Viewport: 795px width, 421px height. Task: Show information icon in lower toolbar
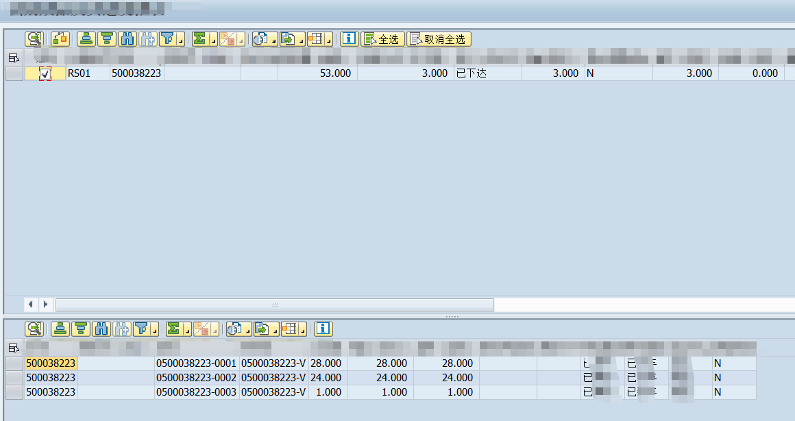click(x=323, y=329)
